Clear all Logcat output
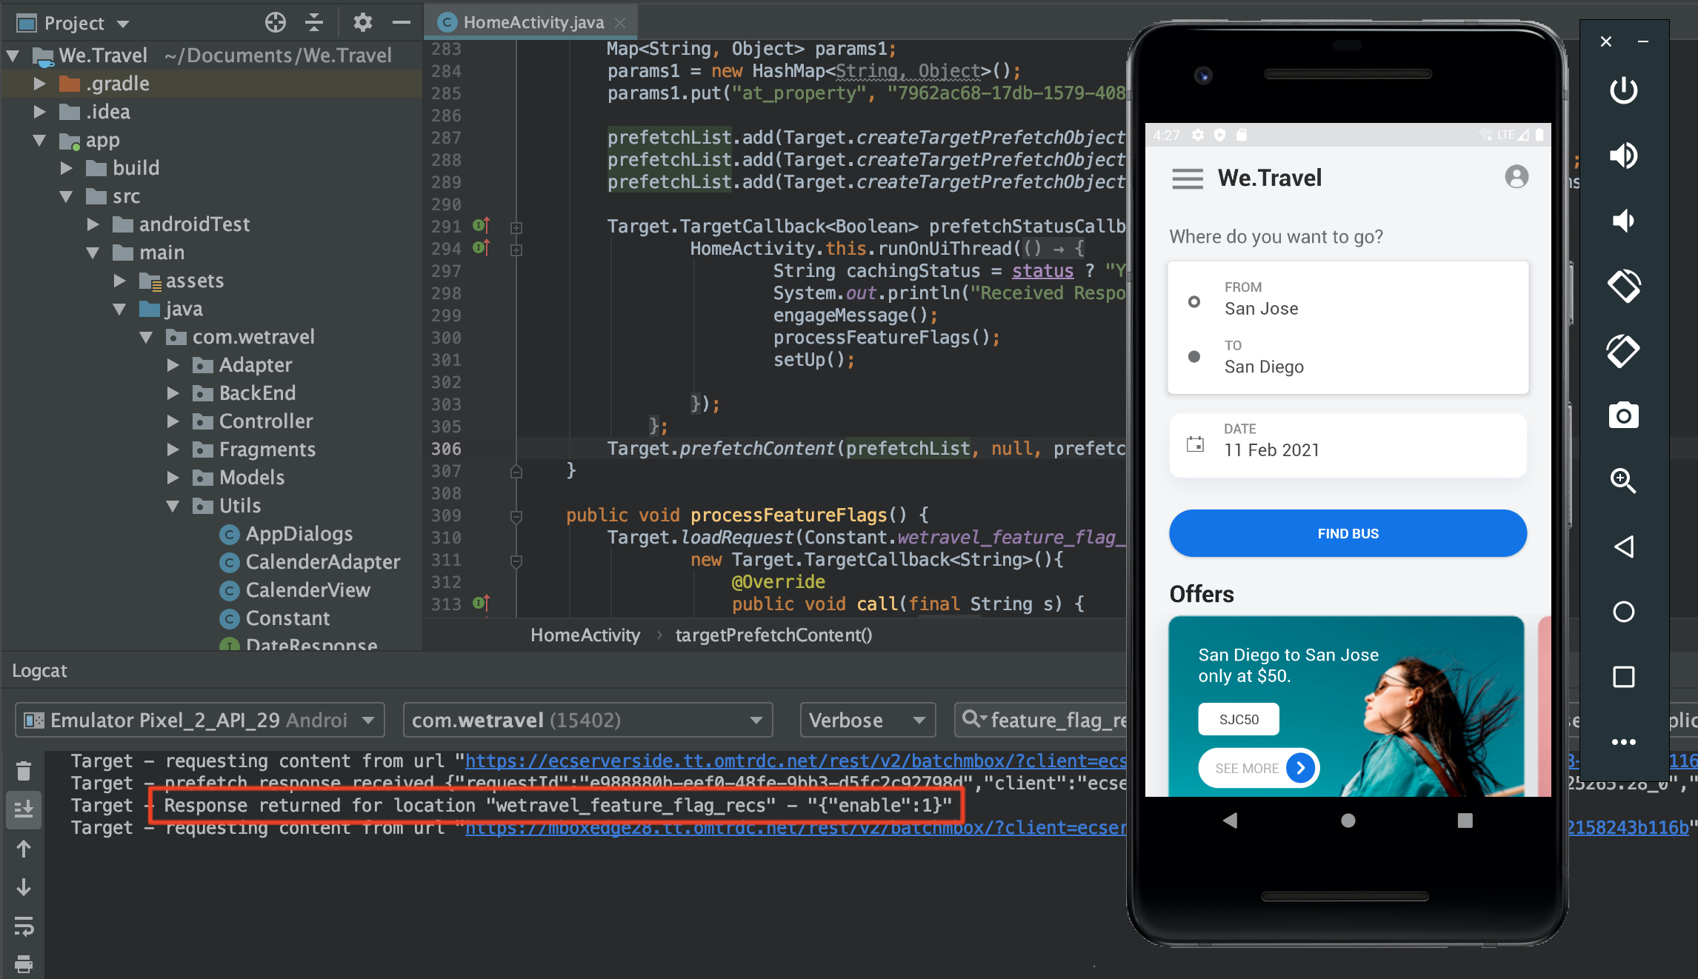Viewport: 1698px width, 979px height. click(23, 770)
